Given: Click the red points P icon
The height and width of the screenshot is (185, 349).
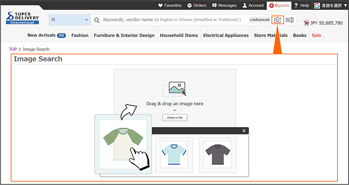Looking at the screenshot, I should (x=271, y=6).
